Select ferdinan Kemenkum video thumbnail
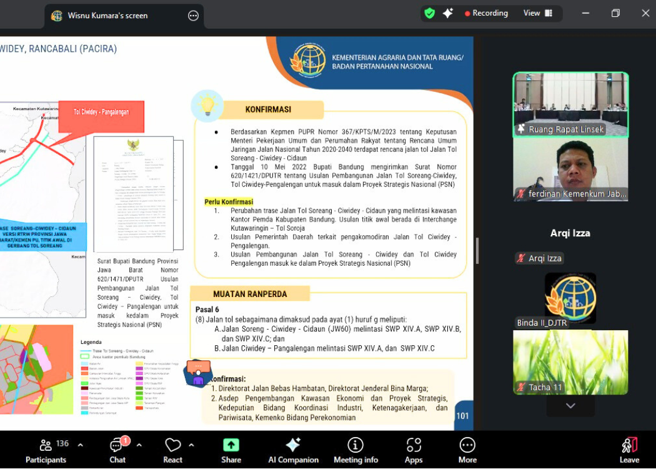This screenshot has height=469, width=656. point(570,169)
